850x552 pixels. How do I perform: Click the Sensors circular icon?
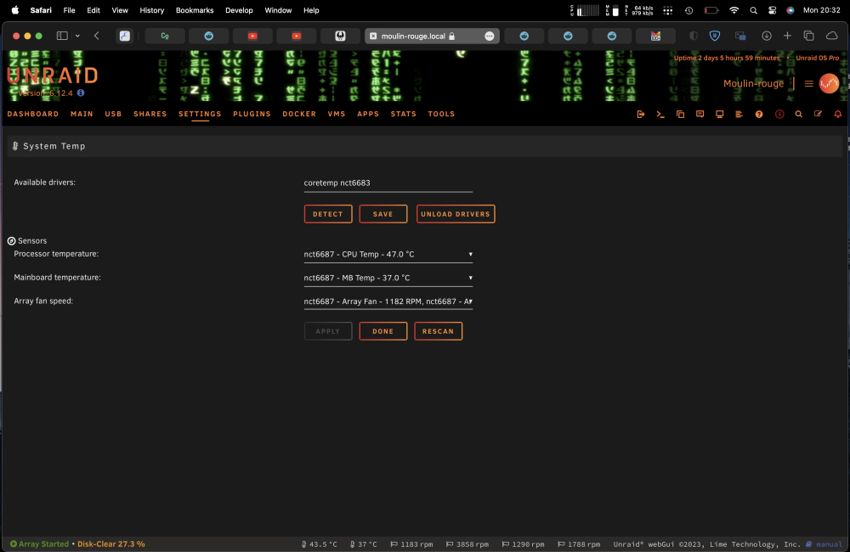tap(11, 240)
